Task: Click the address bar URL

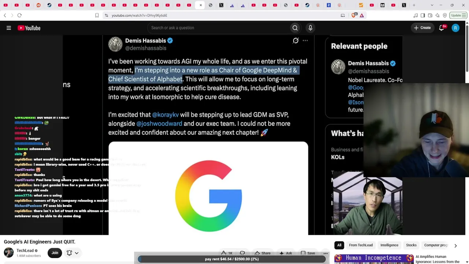Action: pyautogui.click(x=139, y=15)
